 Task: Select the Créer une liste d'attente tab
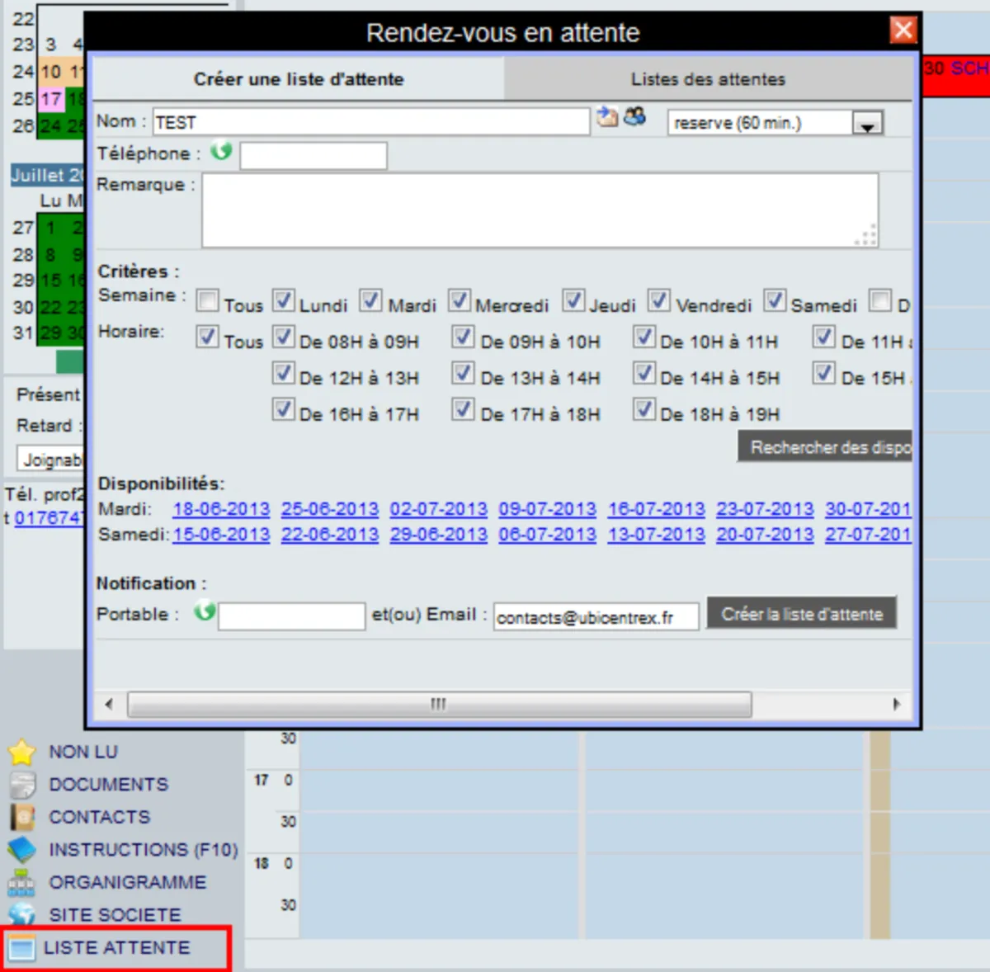pos(299,79)
